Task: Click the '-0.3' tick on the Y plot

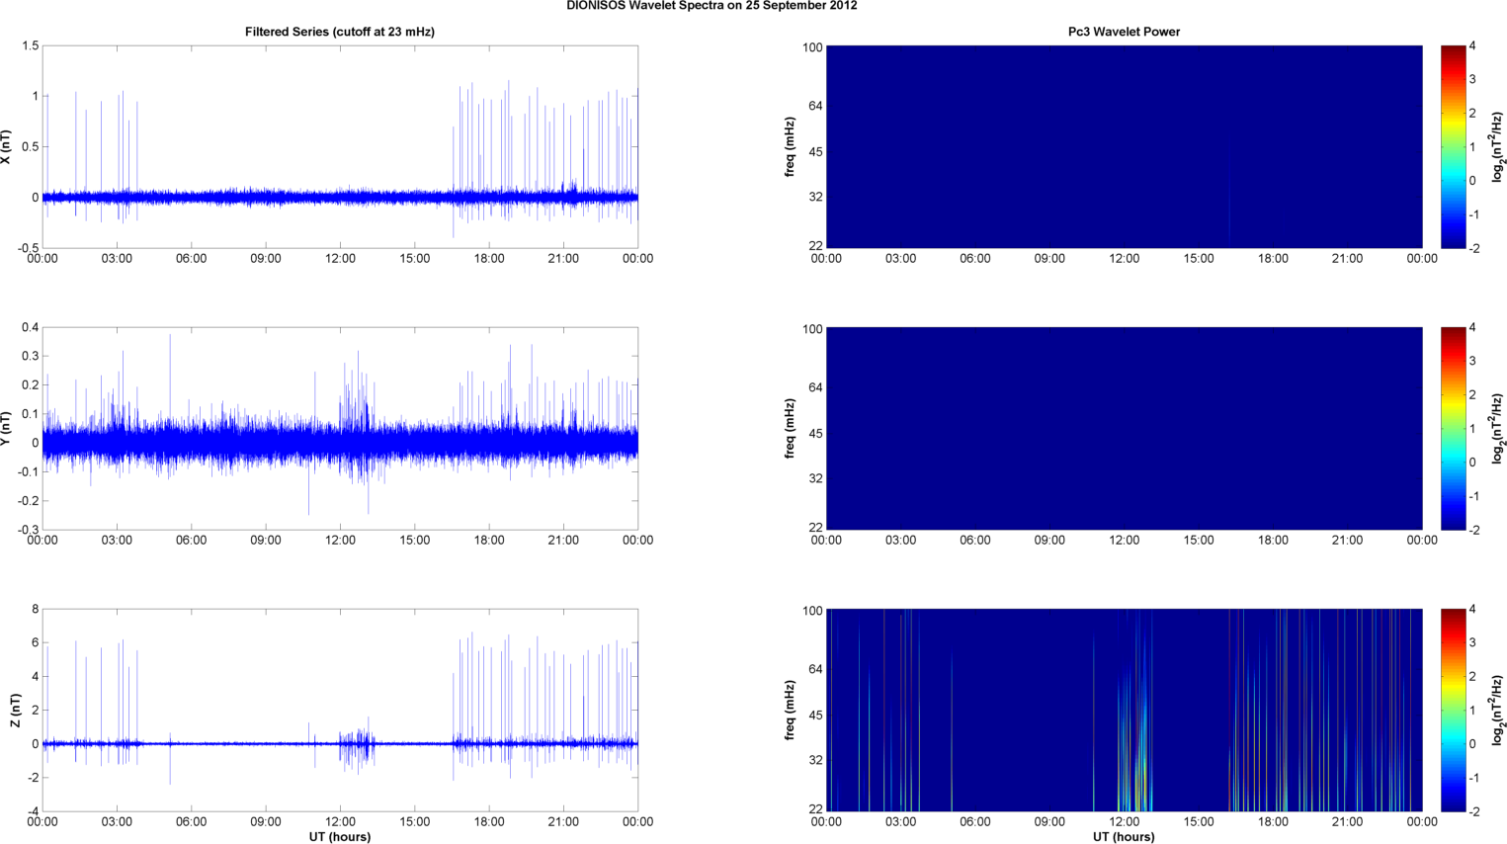Action: click(x=28, y=530)
